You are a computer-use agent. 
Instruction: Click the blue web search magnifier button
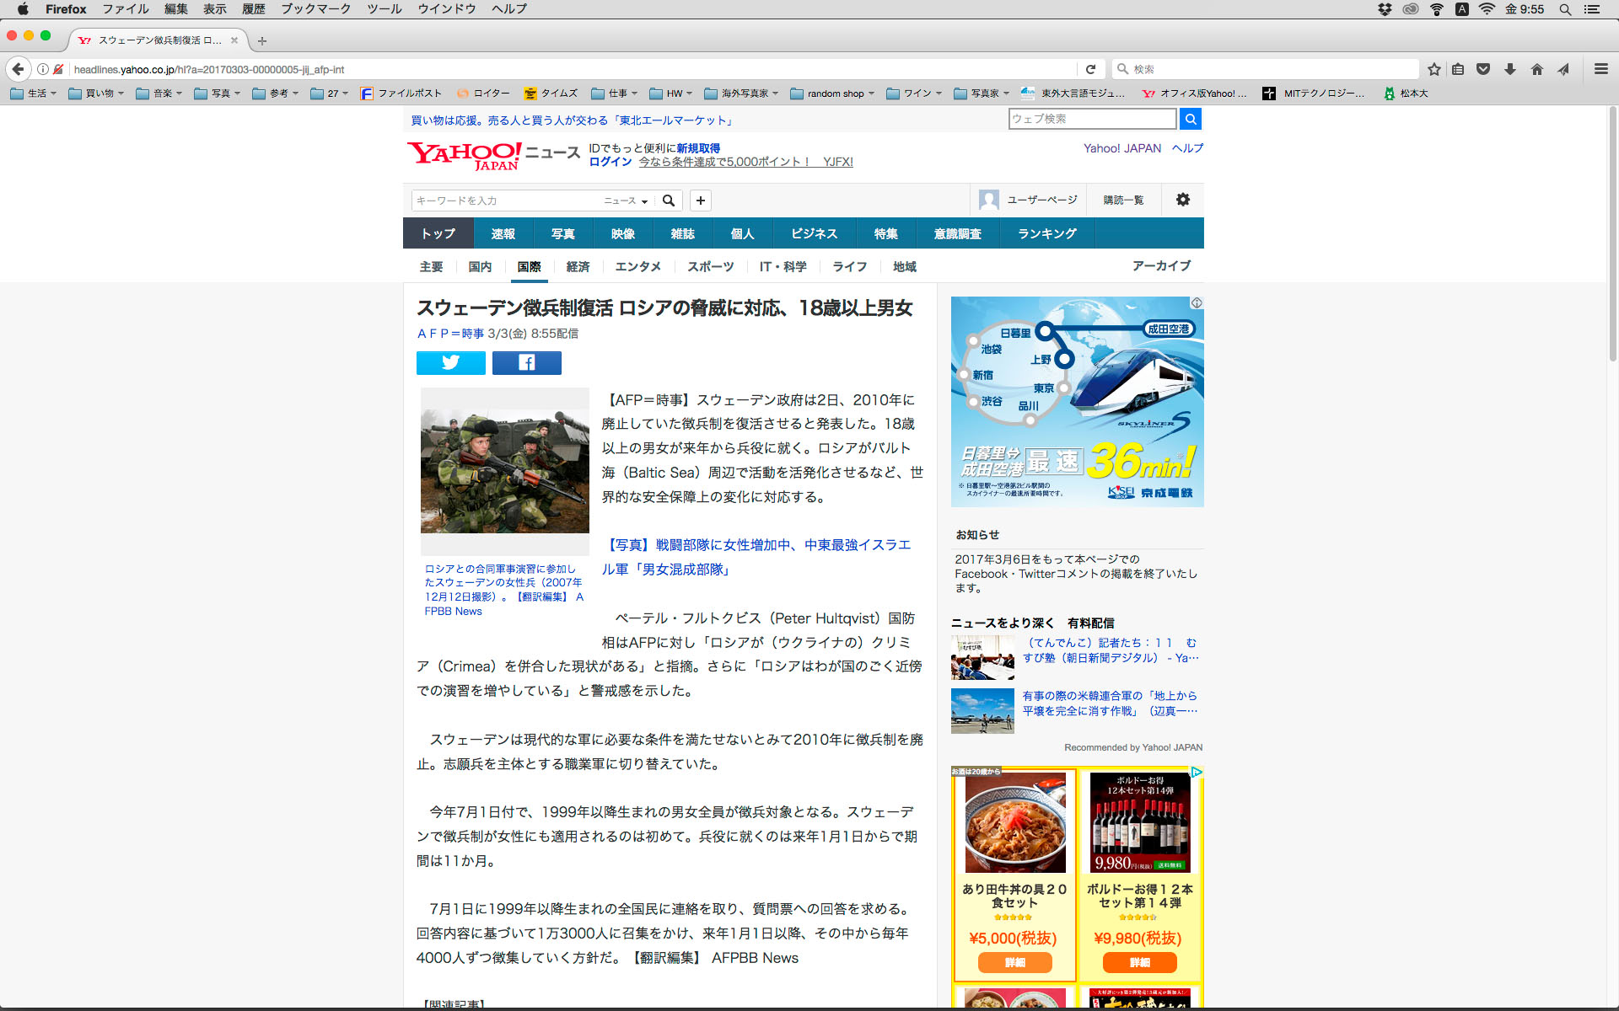pyautogui.click(x=1190, y=119)
